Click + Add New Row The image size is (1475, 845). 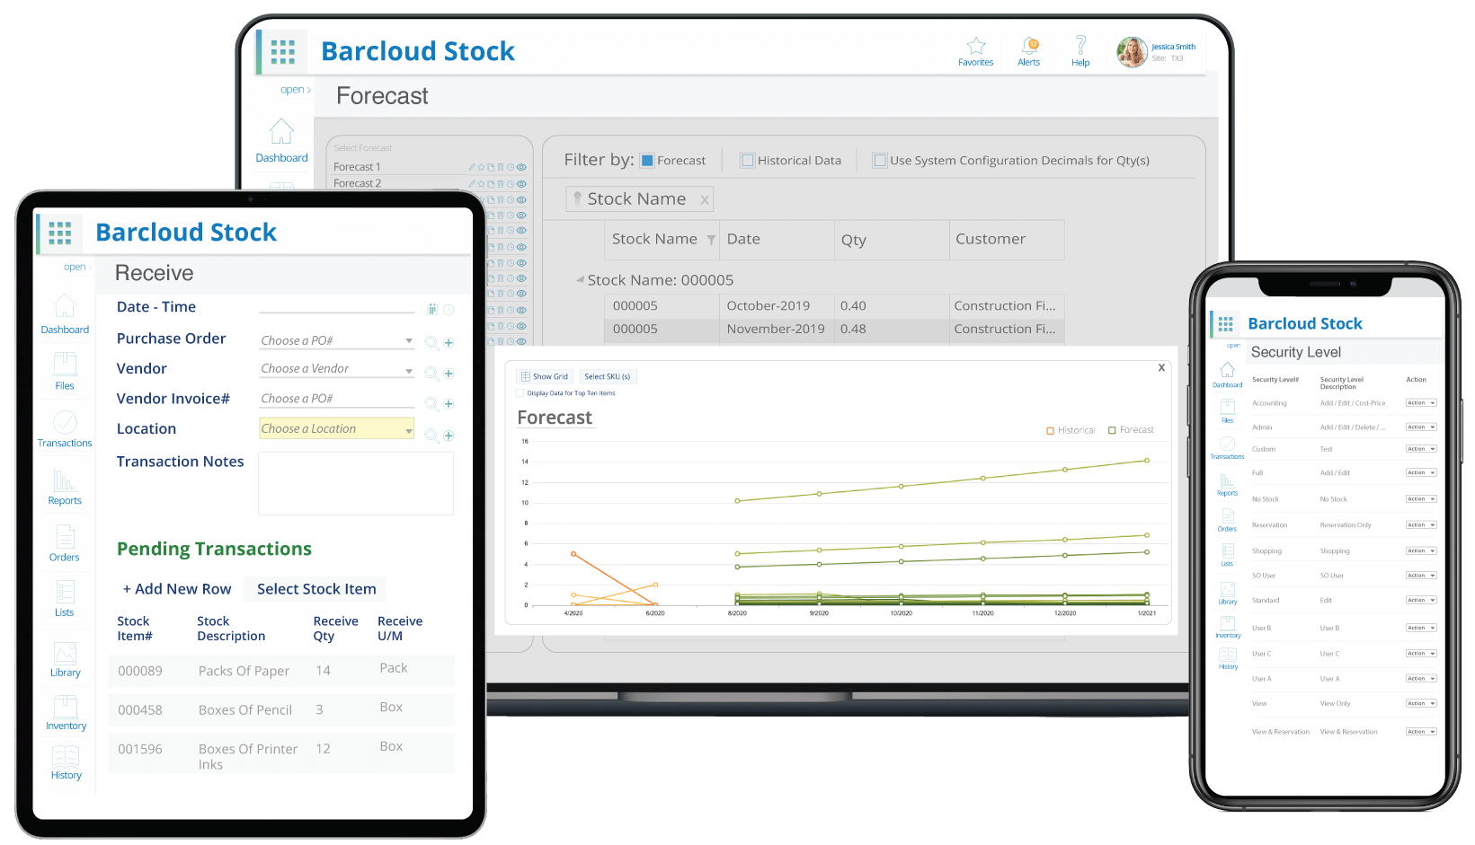pyautogui.click(x=177, y=589)
